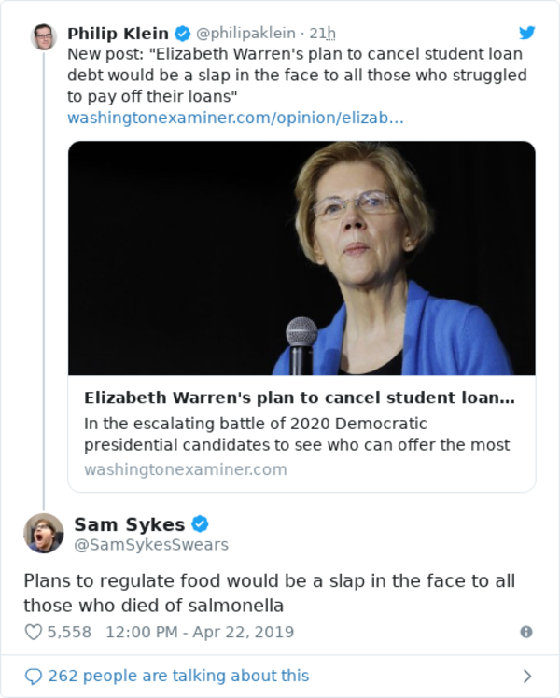Expand conversation with the right chevron
The image size is (560, 698).
(x=527, y=676)
